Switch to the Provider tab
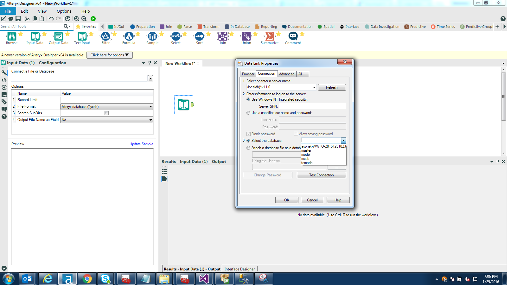 pyautogui.click(x=248, y=74)
